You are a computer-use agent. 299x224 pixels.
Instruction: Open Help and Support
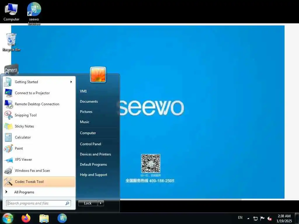(x=94, y=175)
